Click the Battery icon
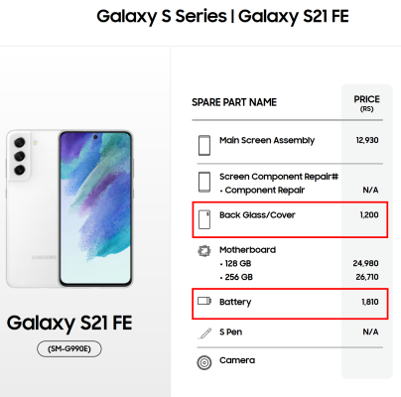This screenshot has width=401, height=397. point(204,301)
